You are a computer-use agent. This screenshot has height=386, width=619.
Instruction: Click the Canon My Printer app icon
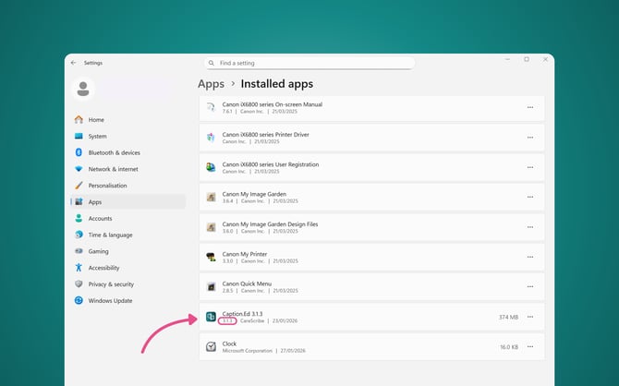pyautogui.click(x=212, y=257)
